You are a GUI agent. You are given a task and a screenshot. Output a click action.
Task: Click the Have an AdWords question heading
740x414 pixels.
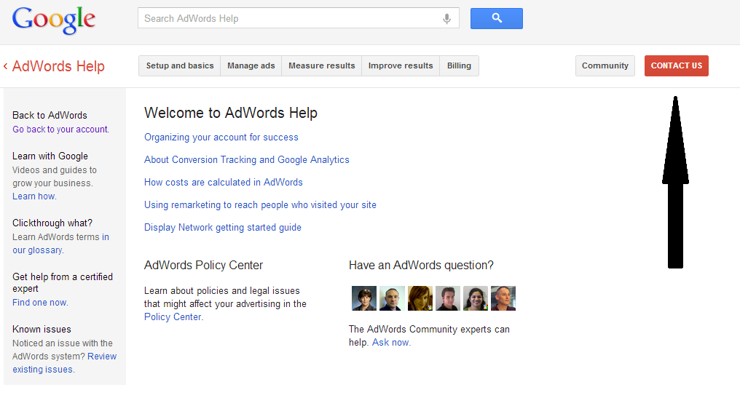tap(421, 266)
